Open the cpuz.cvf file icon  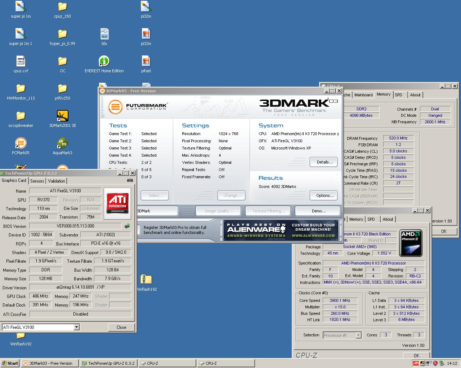21,62
